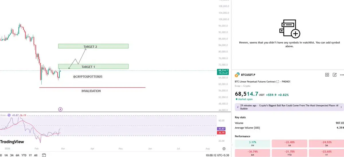Open the three-dot more options menu
This screenshot has width=344, height=157.
click(342, 75)
